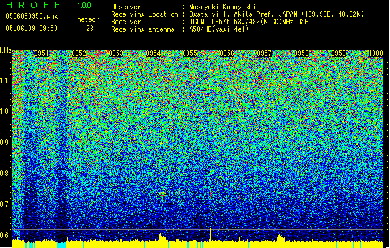390x248 pixels.
Task: Click the 1000 time marker
Action: (x=376, y=53)
